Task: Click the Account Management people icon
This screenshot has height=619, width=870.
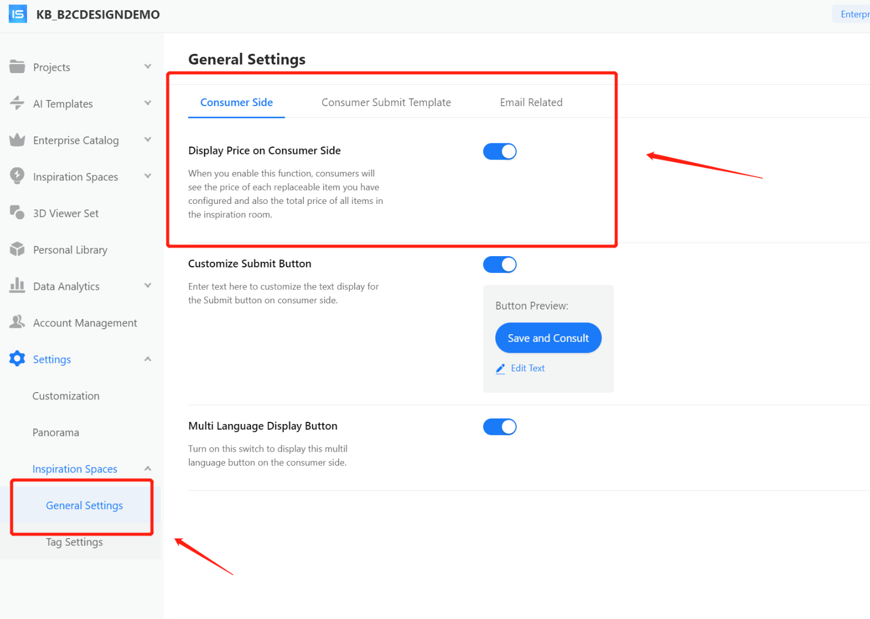Action: coord(17,322)
